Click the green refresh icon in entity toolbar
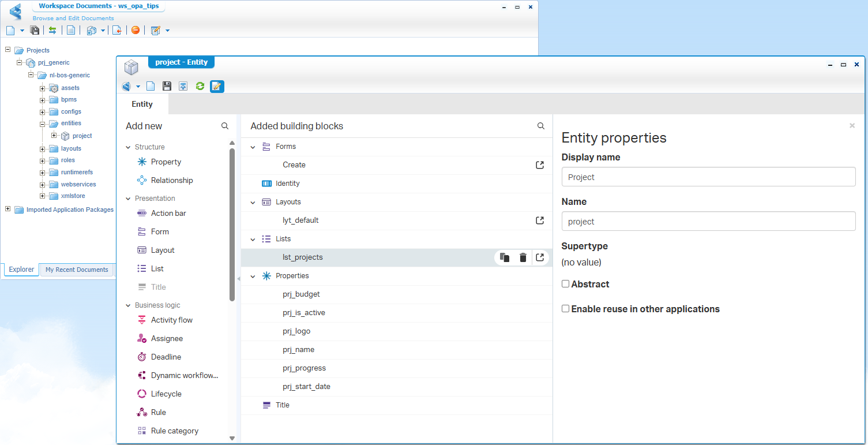 pos(200,87)
